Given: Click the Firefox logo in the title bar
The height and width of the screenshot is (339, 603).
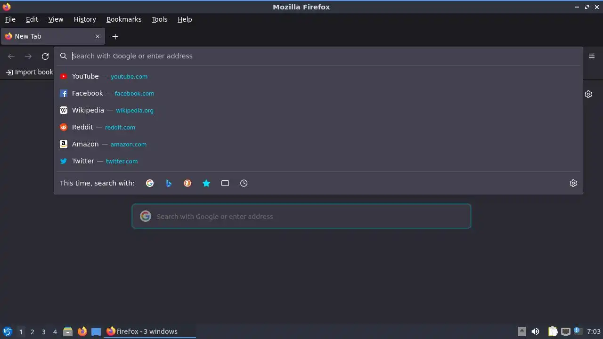Looking at the screenshot, I should click(7, 7).
